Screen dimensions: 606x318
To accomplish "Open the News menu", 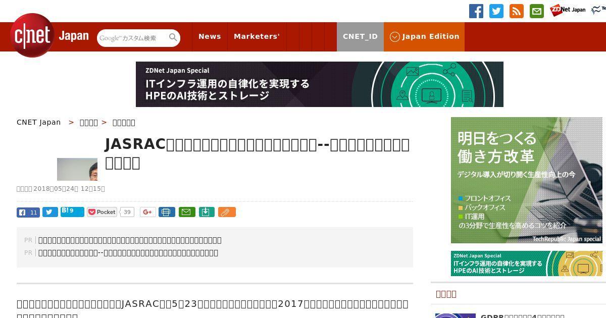I will click(x=210, y=36).
